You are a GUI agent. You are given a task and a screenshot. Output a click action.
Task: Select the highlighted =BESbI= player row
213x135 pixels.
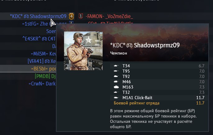click(28, 69)
